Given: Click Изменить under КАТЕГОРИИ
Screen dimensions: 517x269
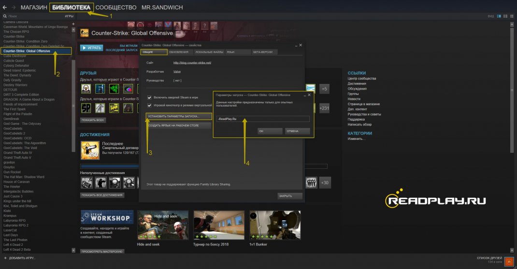Looking at the screenshot, I should click(357, 139).
